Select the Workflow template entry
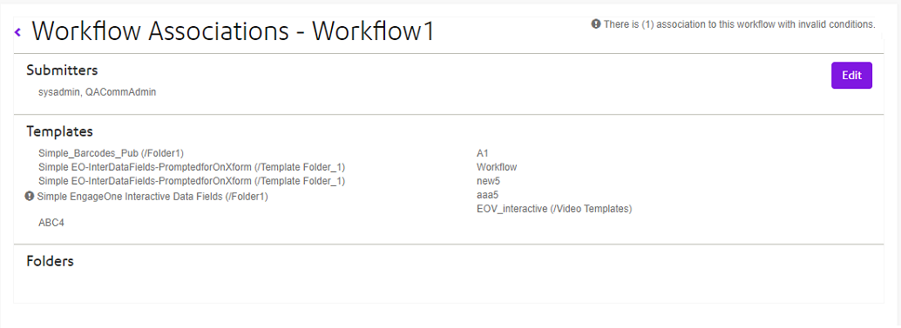The height and width of the screenshot is (328, 901). pos(497,167)
